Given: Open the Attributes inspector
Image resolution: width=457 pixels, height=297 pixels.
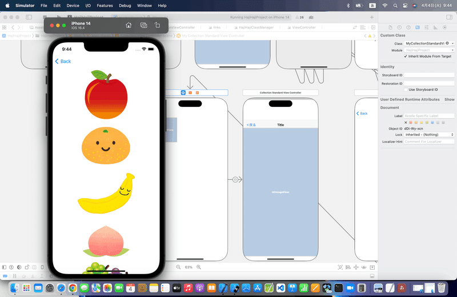Looking at the screenshot, I should pyautogui.click(x=426, y=27).
